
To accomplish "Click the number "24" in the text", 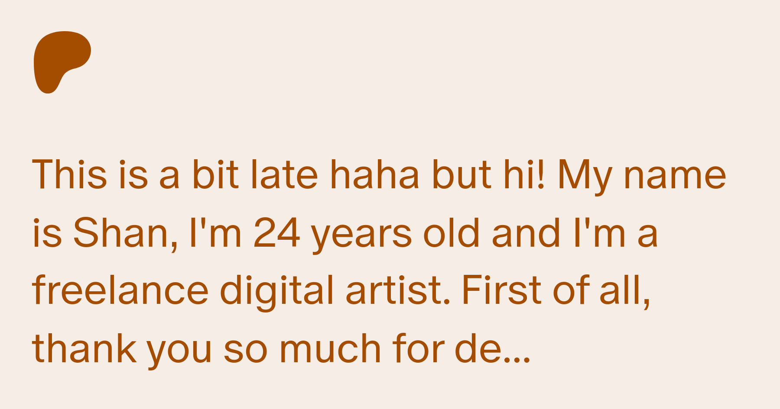I will point(276,233).
